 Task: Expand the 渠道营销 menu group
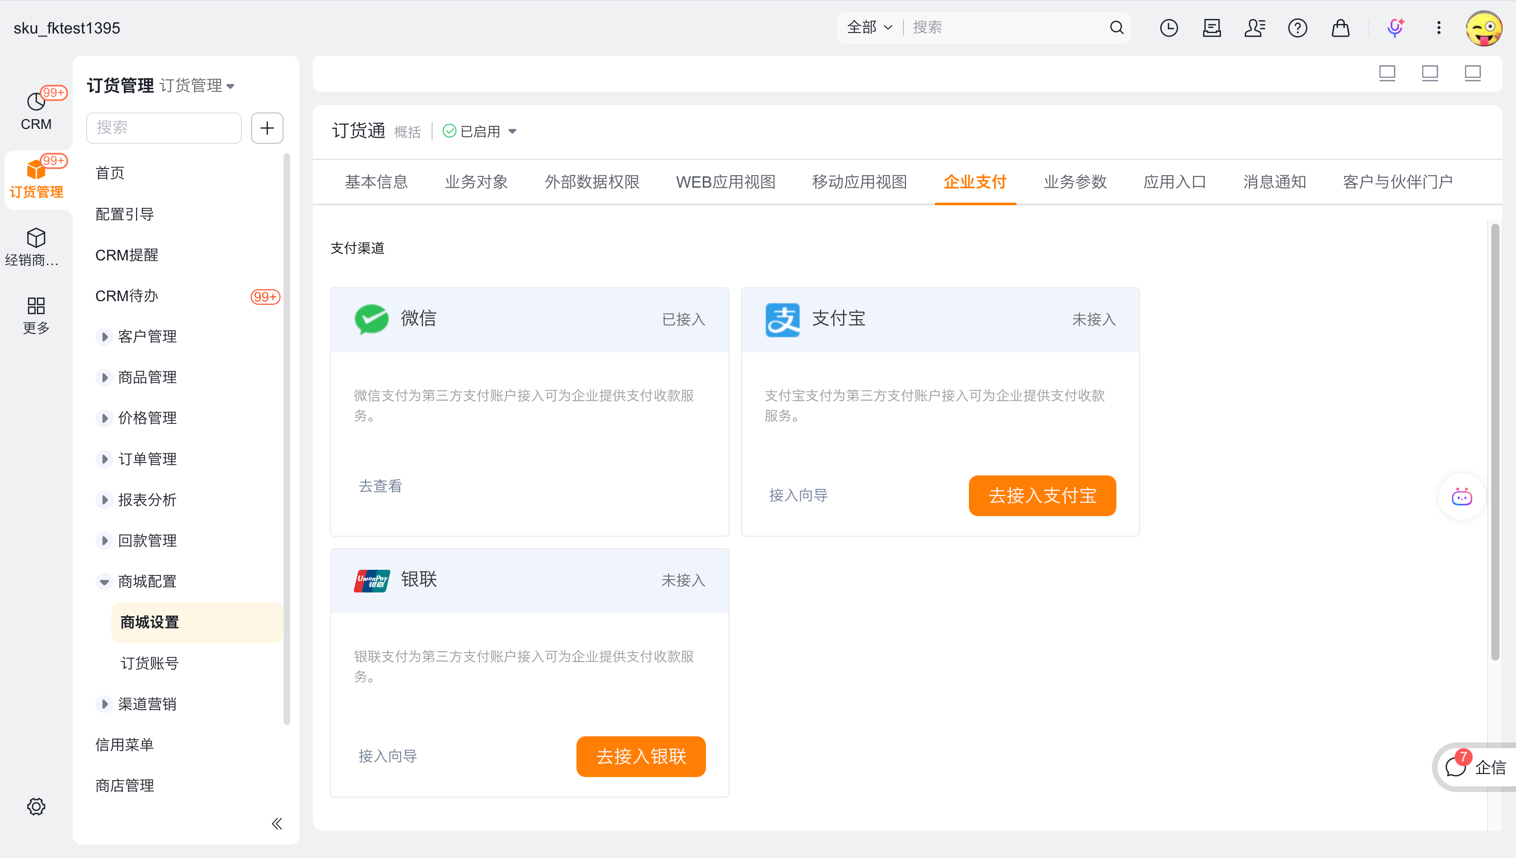104,704
